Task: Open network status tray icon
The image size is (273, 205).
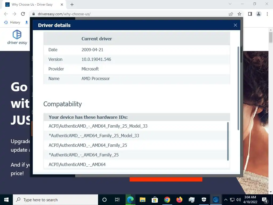Action: tap(232, 200)
